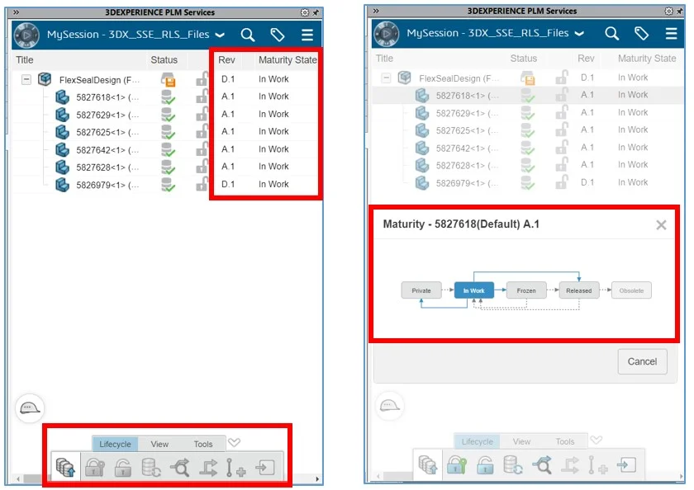Click In Work state for 5827629, left panel

click(x=273, y=114)
